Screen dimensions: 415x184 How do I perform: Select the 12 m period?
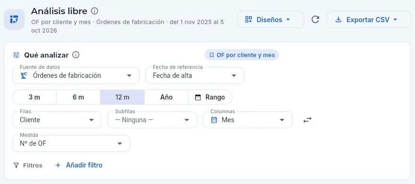[x=122, y=97]
